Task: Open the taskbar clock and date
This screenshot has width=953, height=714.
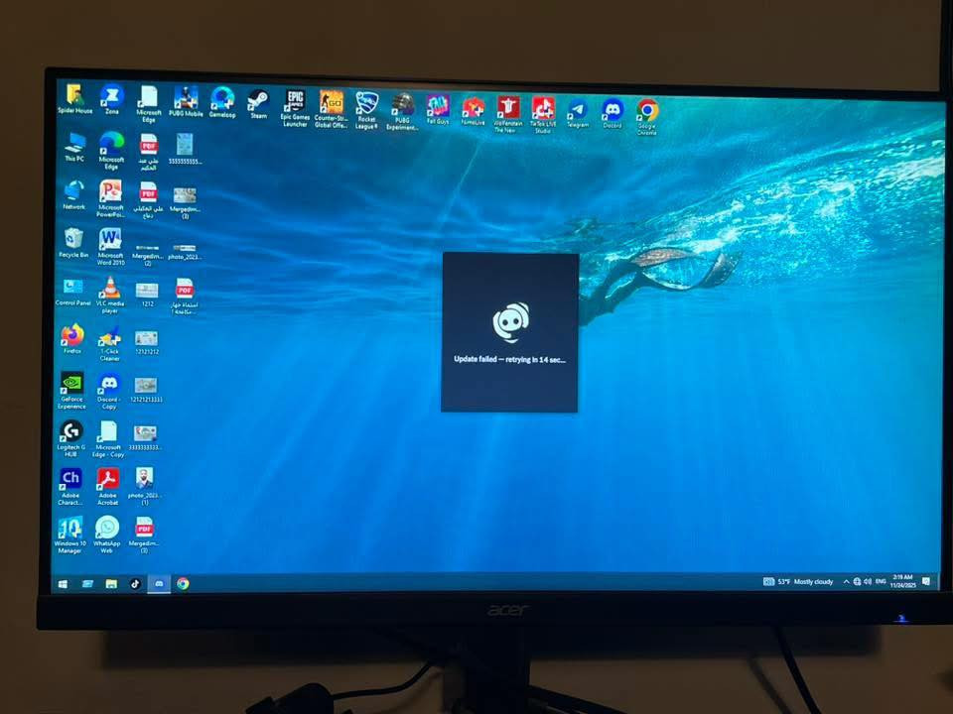Action: 902,581
